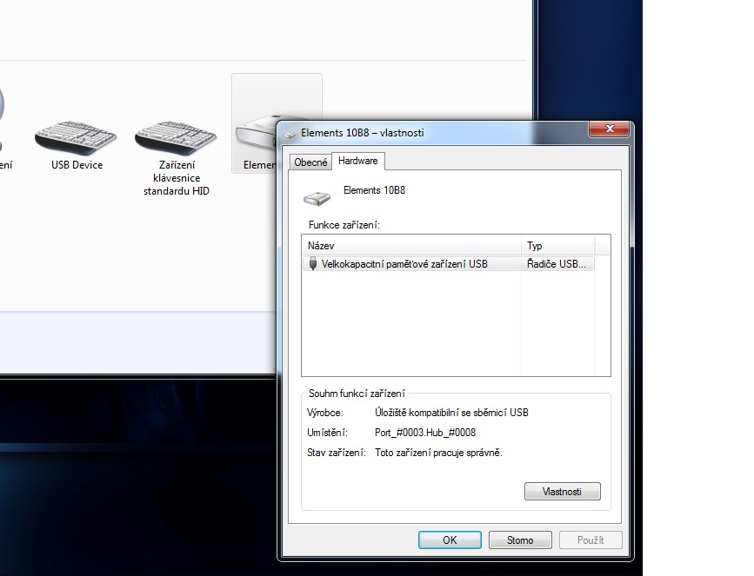Click the Výrobce label
The width and height of the screenshot is (754, 576).
[325, 413]
